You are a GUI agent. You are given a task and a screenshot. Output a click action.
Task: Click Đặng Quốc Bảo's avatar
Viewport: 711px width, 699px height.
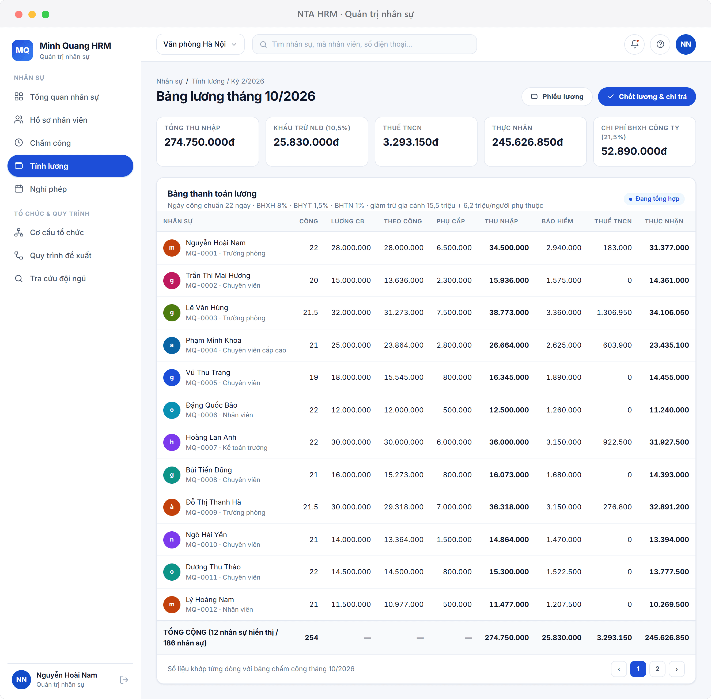tap(172, 410)
